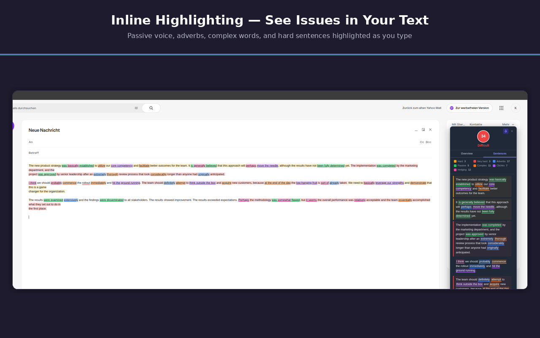Open the search filter options icon
The height and width of the screenshot is (338, 540).
click(136, 108)
